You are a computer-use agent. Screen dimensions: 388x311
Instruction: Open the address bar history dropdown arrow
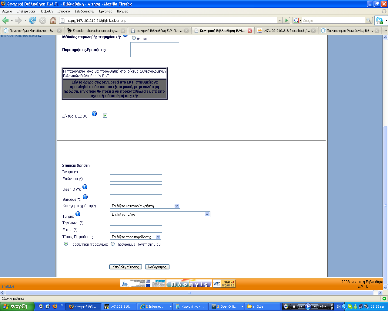279,20
